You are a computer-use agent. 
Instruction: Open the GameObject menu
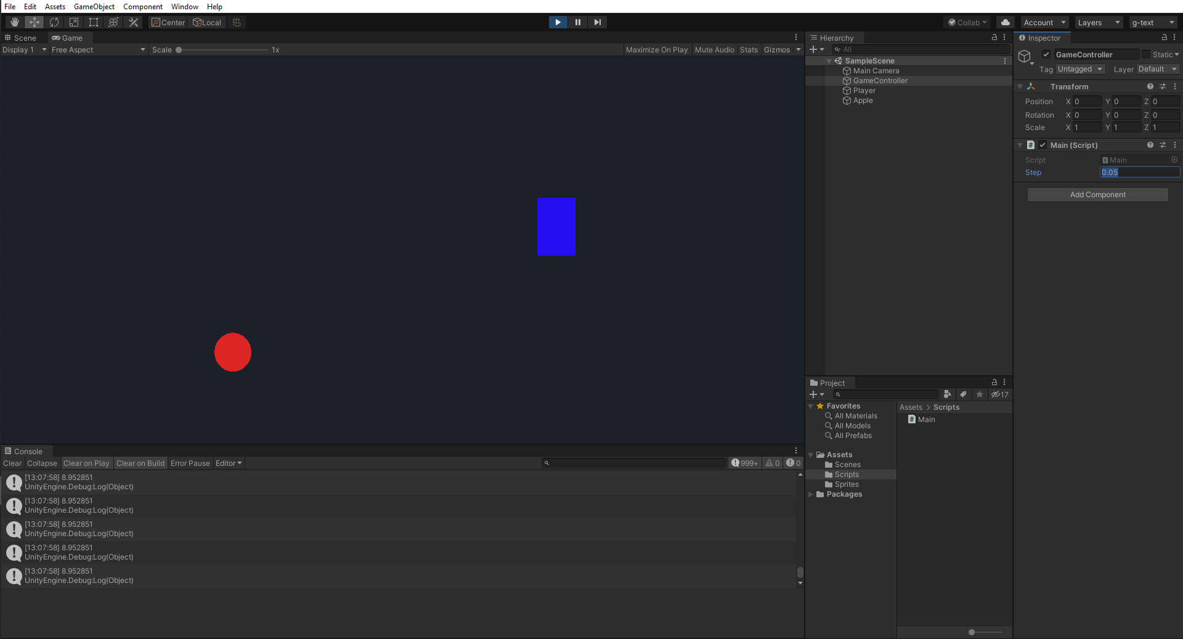click(x=94, y=6)
